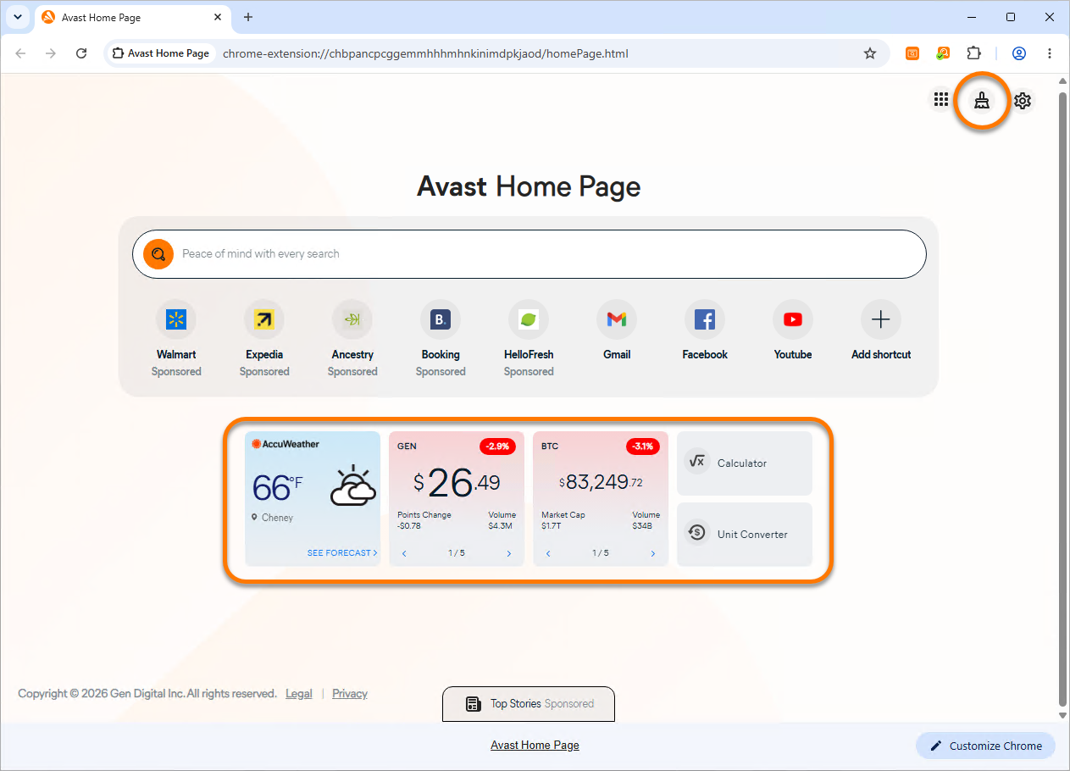Open the page settings gear
Screen dimensions: 1070x771
tap(1023, 101)
